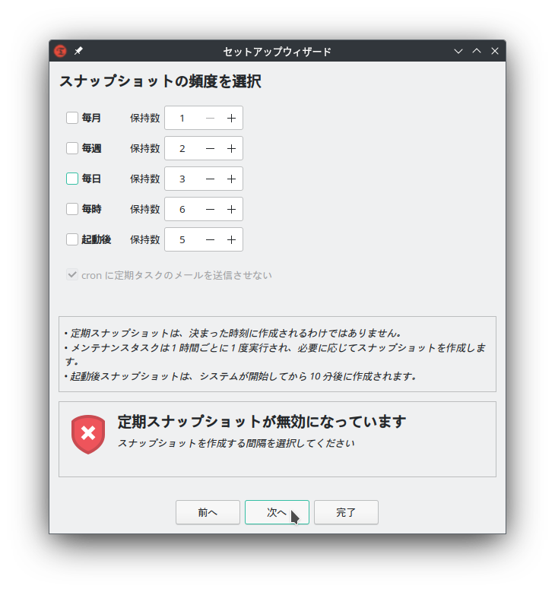Click the 定期スナップショットが無効になっています heading
This screenshot has width=555, height=592.
tap(262, 422)
